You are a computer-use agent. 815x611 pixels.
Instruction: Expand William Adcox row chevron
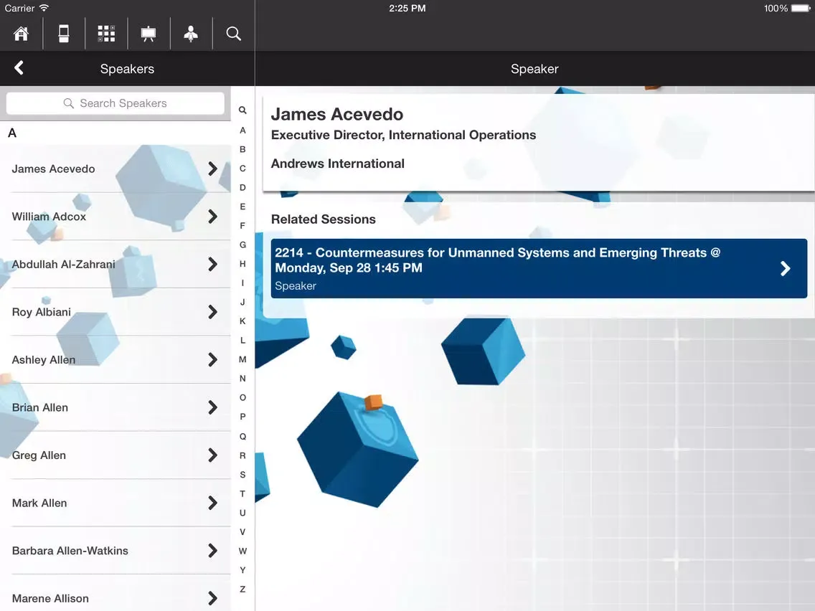(212, 217)
